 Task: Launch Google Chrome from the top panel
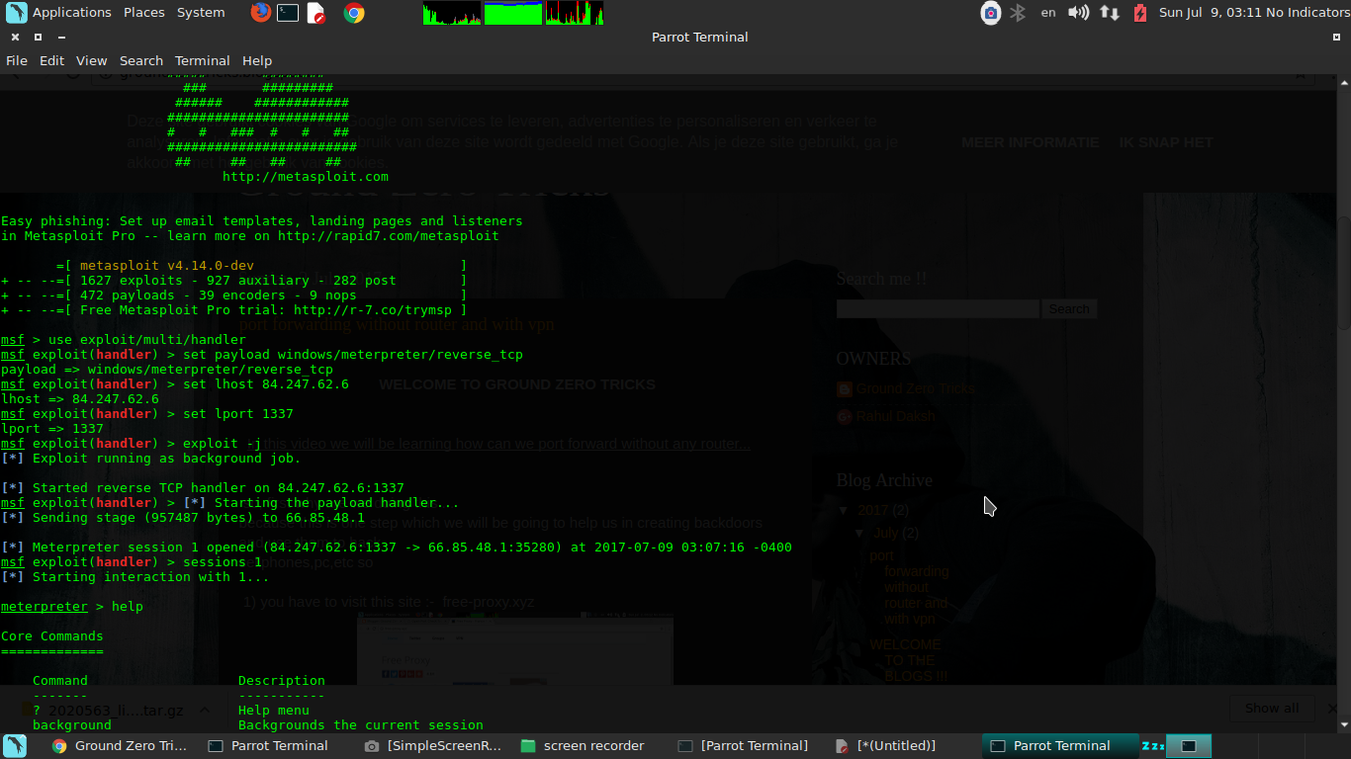point(354,13)
